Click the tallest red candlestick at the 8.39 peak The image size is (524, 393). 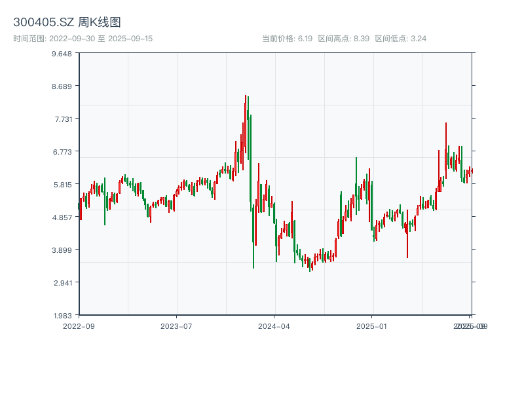coord(245,124)
